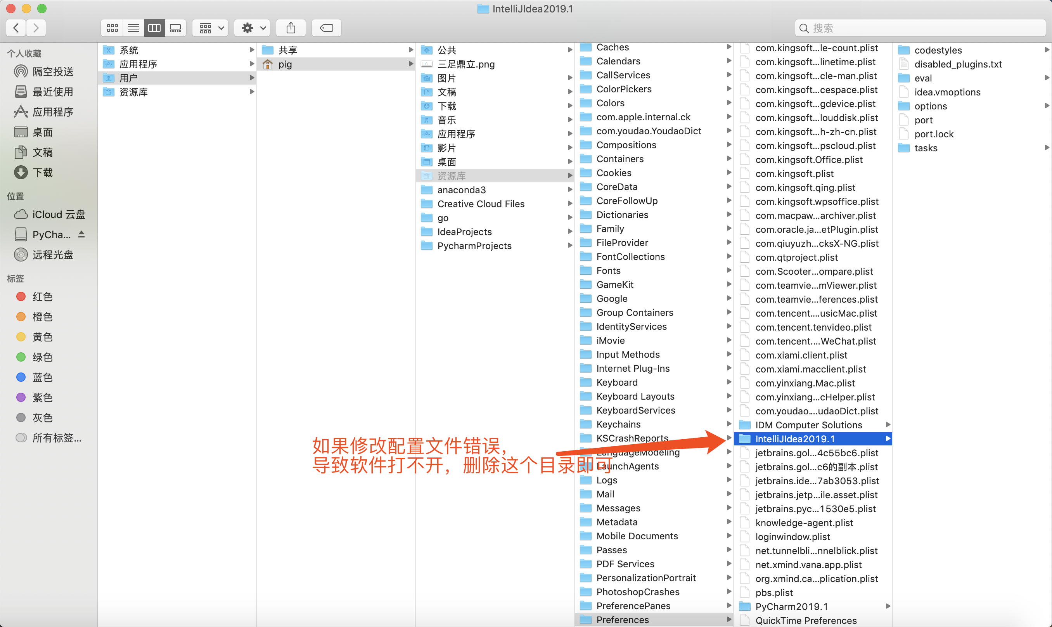The height and width of the screenshot is (627, 1052).
Task: Select the 下载 sidebar item
Action: tap(42, 172)
